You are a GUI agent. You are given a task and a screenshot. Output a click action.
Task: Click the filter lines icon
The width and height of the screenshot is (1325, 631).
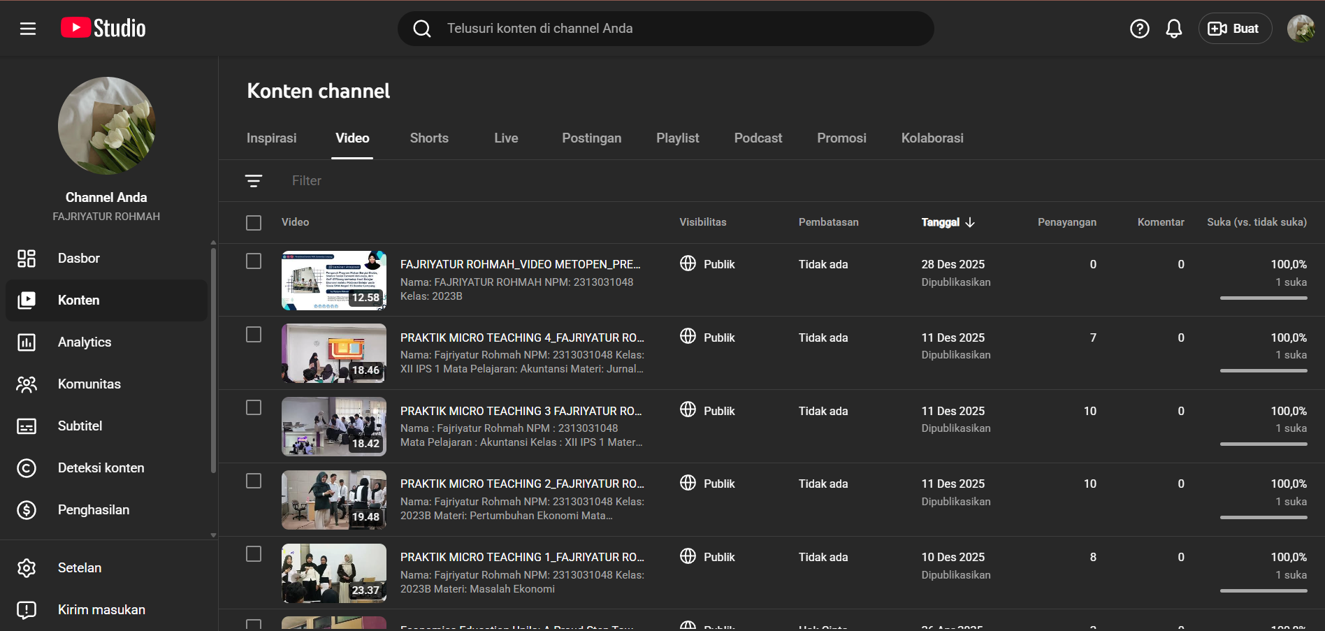[x=254, y=181]
